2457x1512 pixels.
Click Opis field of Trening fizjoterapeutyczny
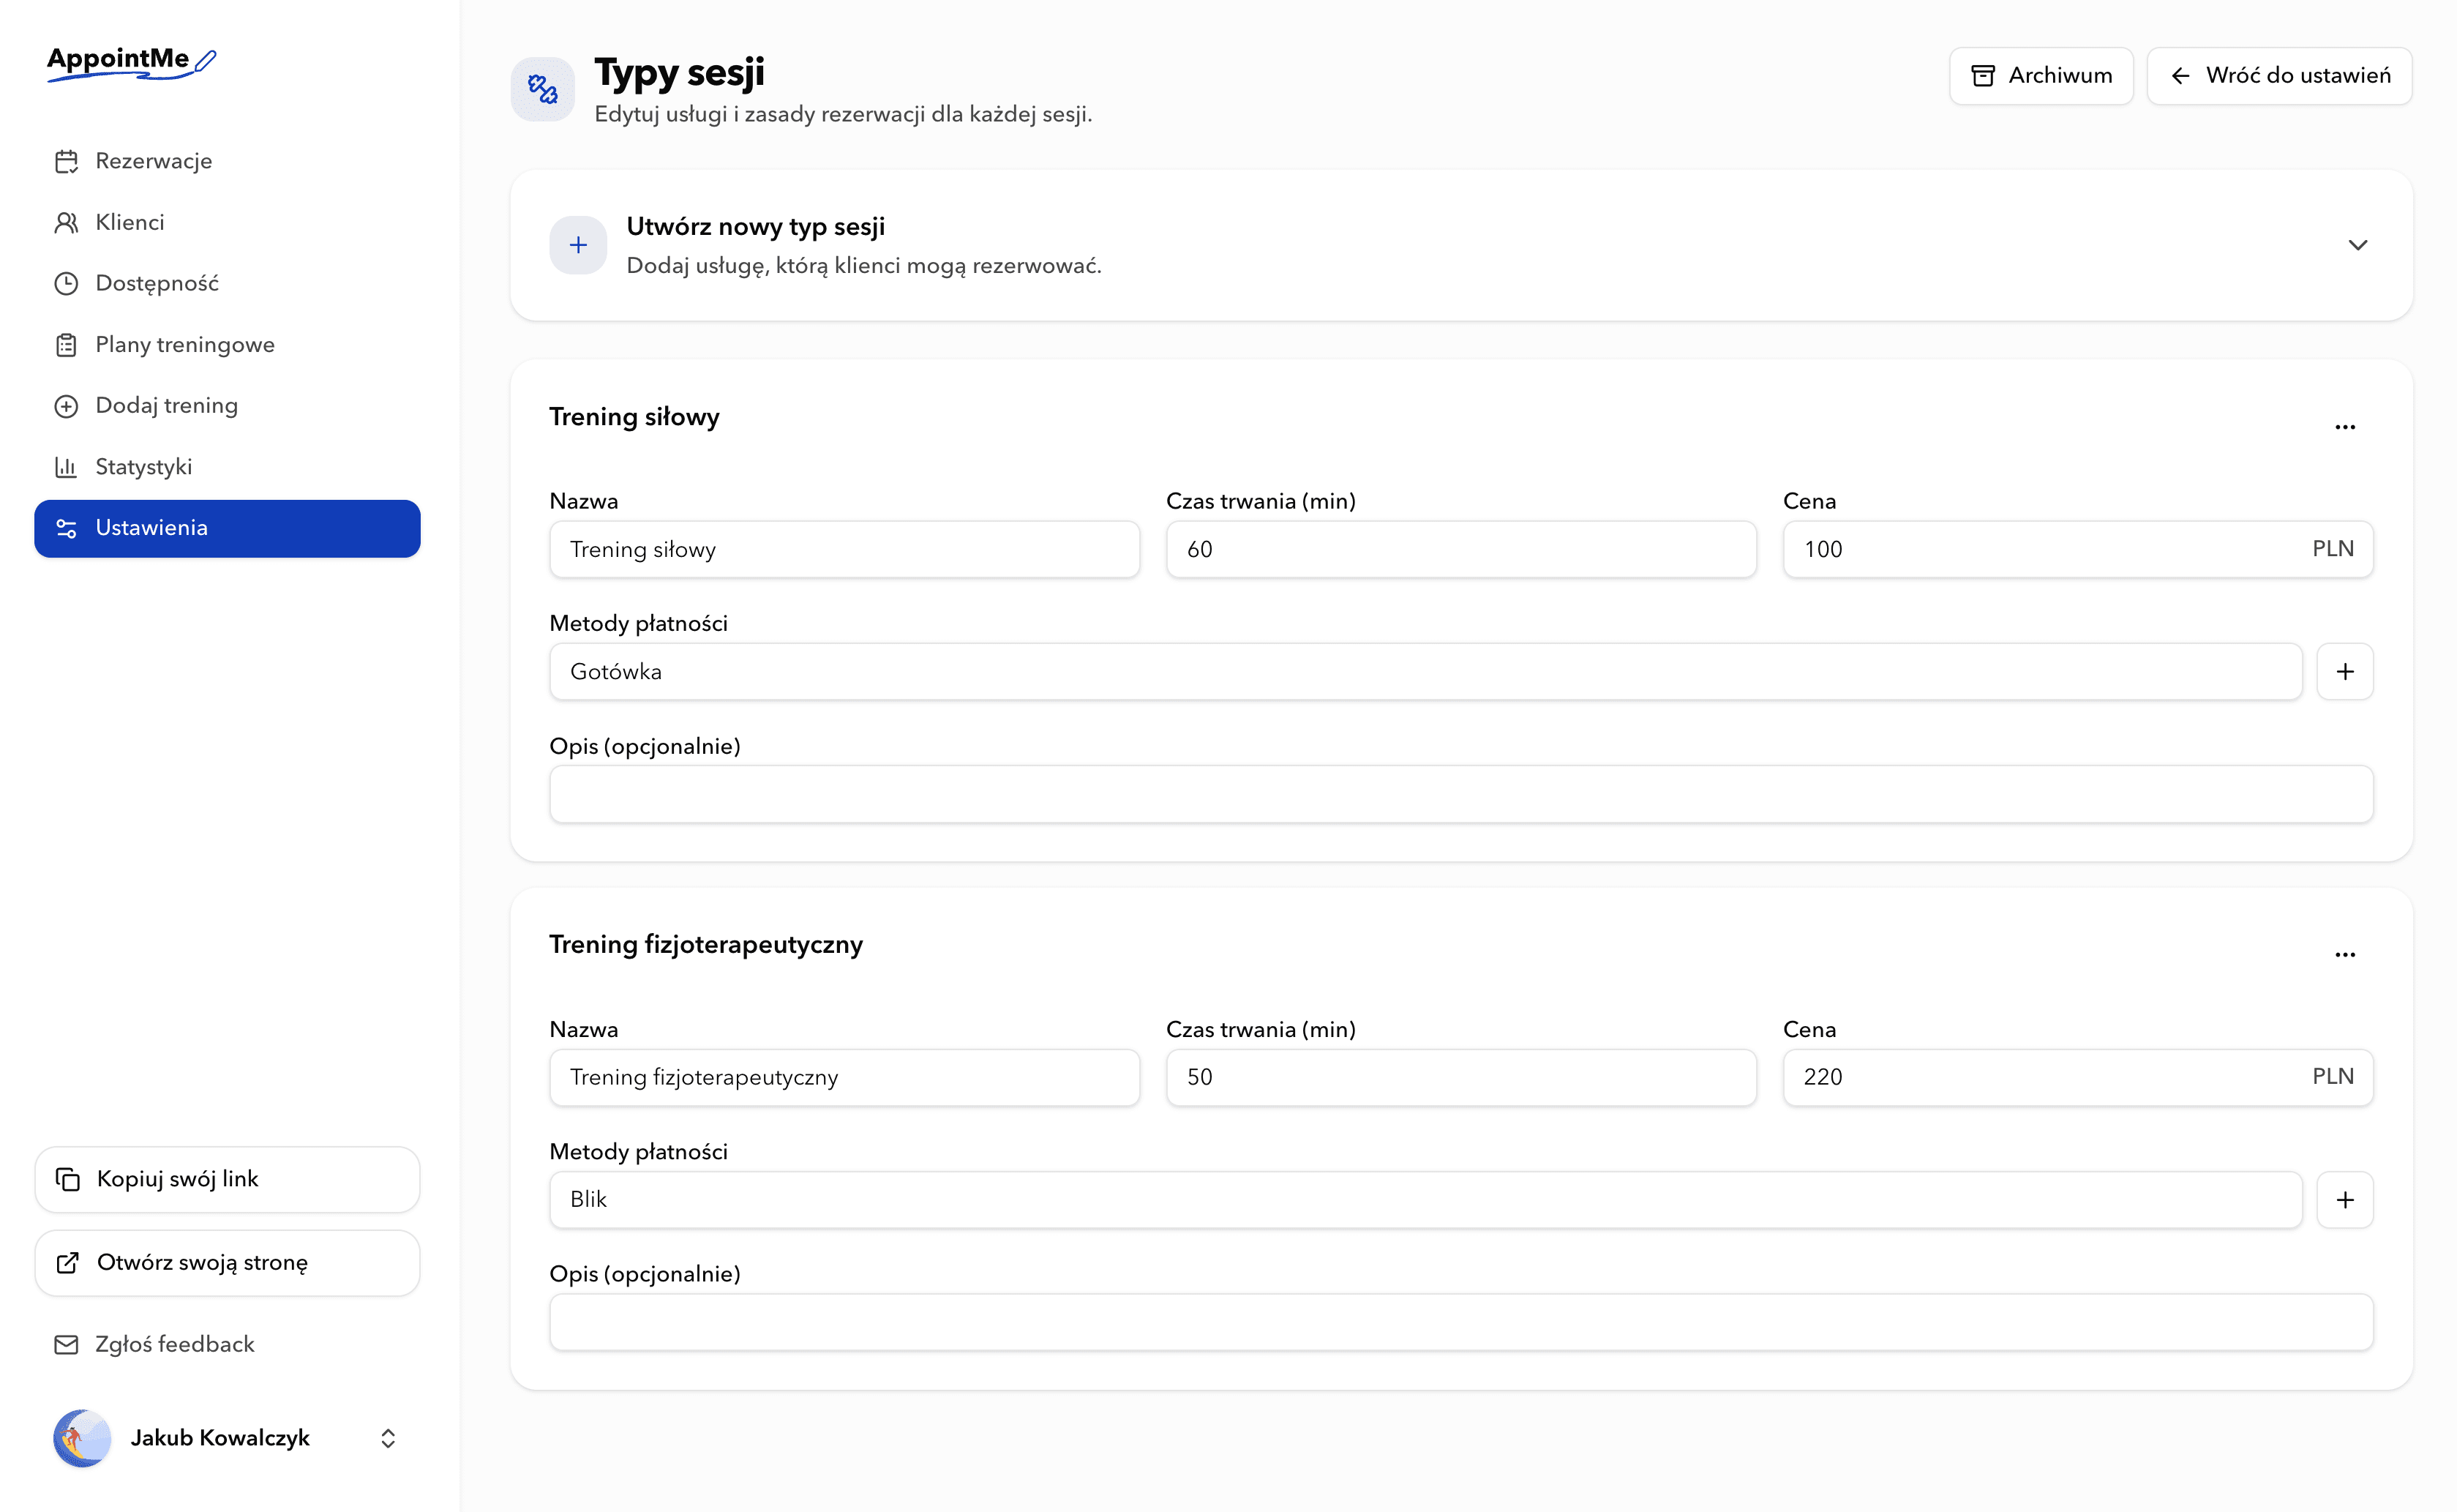(1460, 1322)
